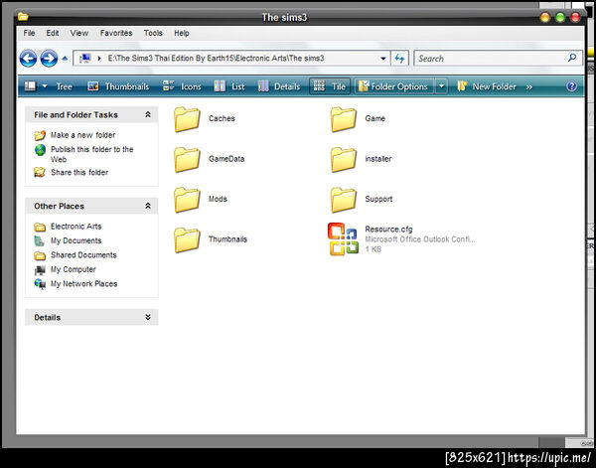Create a New Folder from toolbar
The width and height of the screenshot is (596, 468).
pos(487,86)
